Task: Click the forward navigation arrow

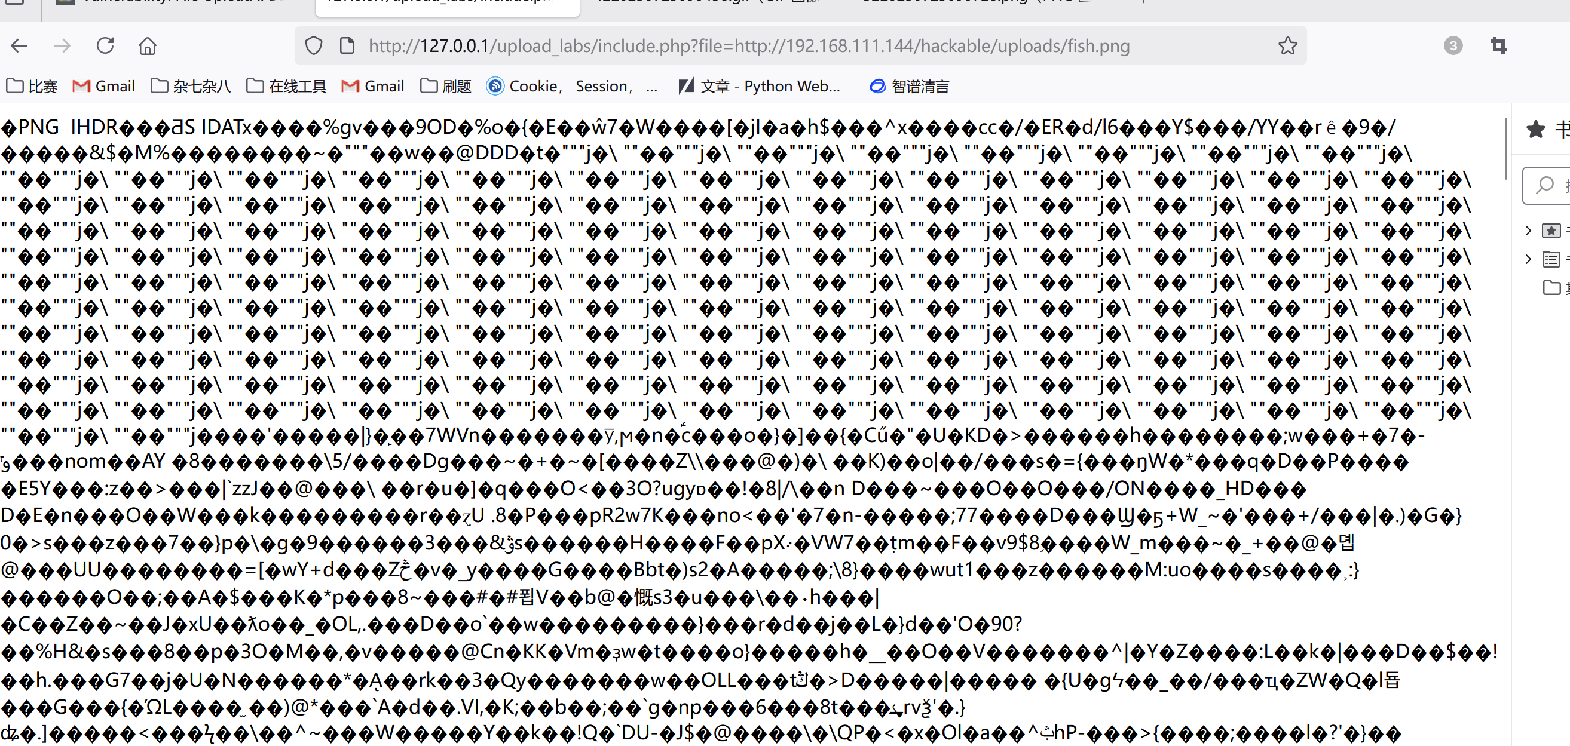Action: point(62,45)
